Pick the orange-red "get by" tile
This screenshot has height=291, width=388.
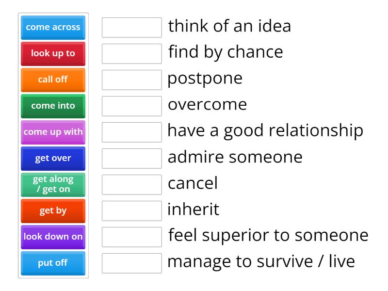tap(53, 210)
